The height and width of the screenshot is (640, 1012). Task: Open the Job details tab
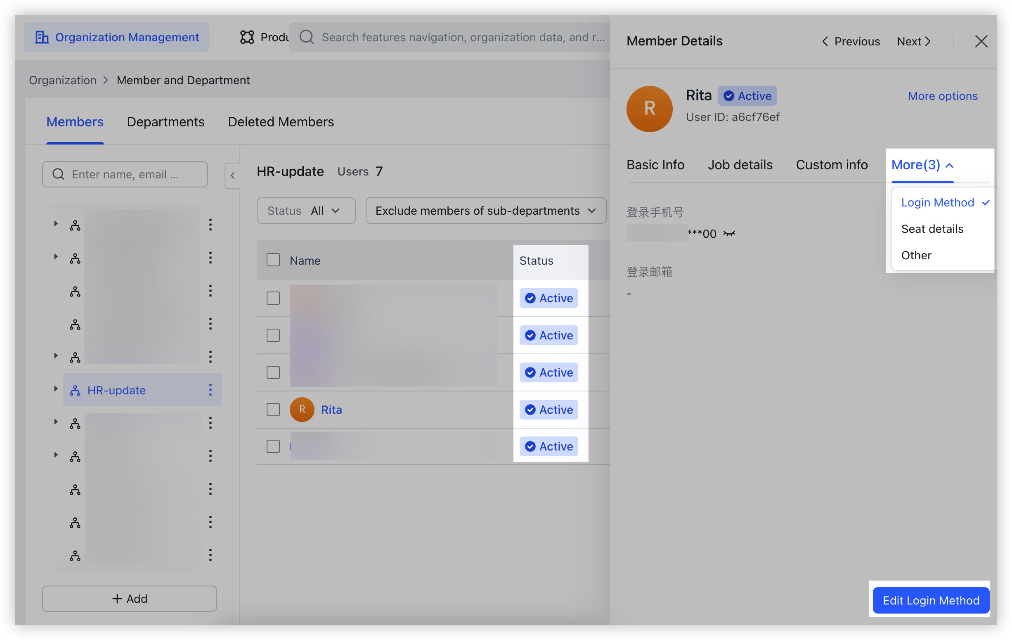[x=740, y=165]
